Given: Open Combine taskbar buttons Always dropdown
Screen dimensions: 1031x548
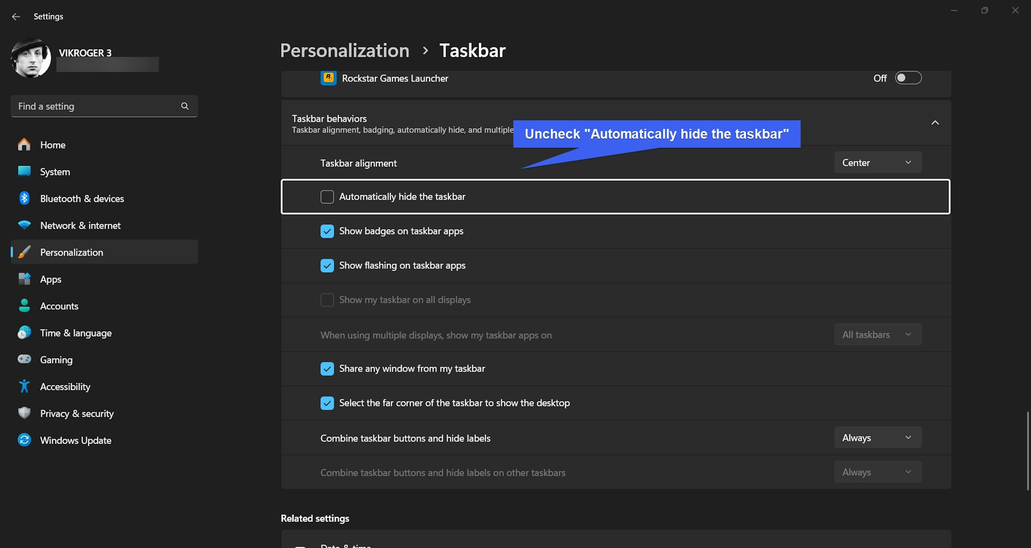Looking at the screenshot, I should [878, 438].
